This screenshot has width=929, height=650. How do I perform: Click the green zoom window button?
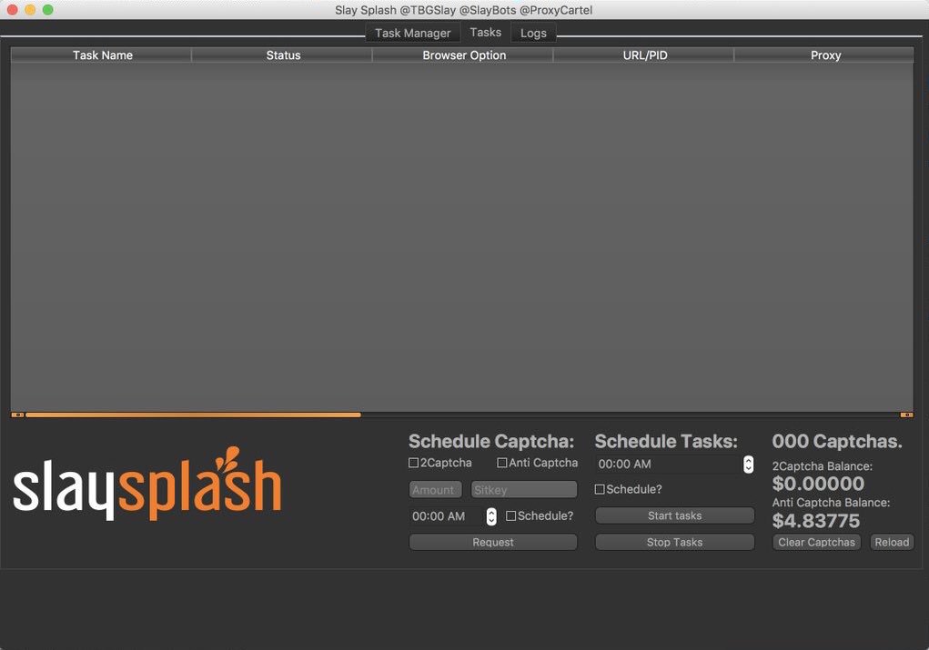coord(48,9)
